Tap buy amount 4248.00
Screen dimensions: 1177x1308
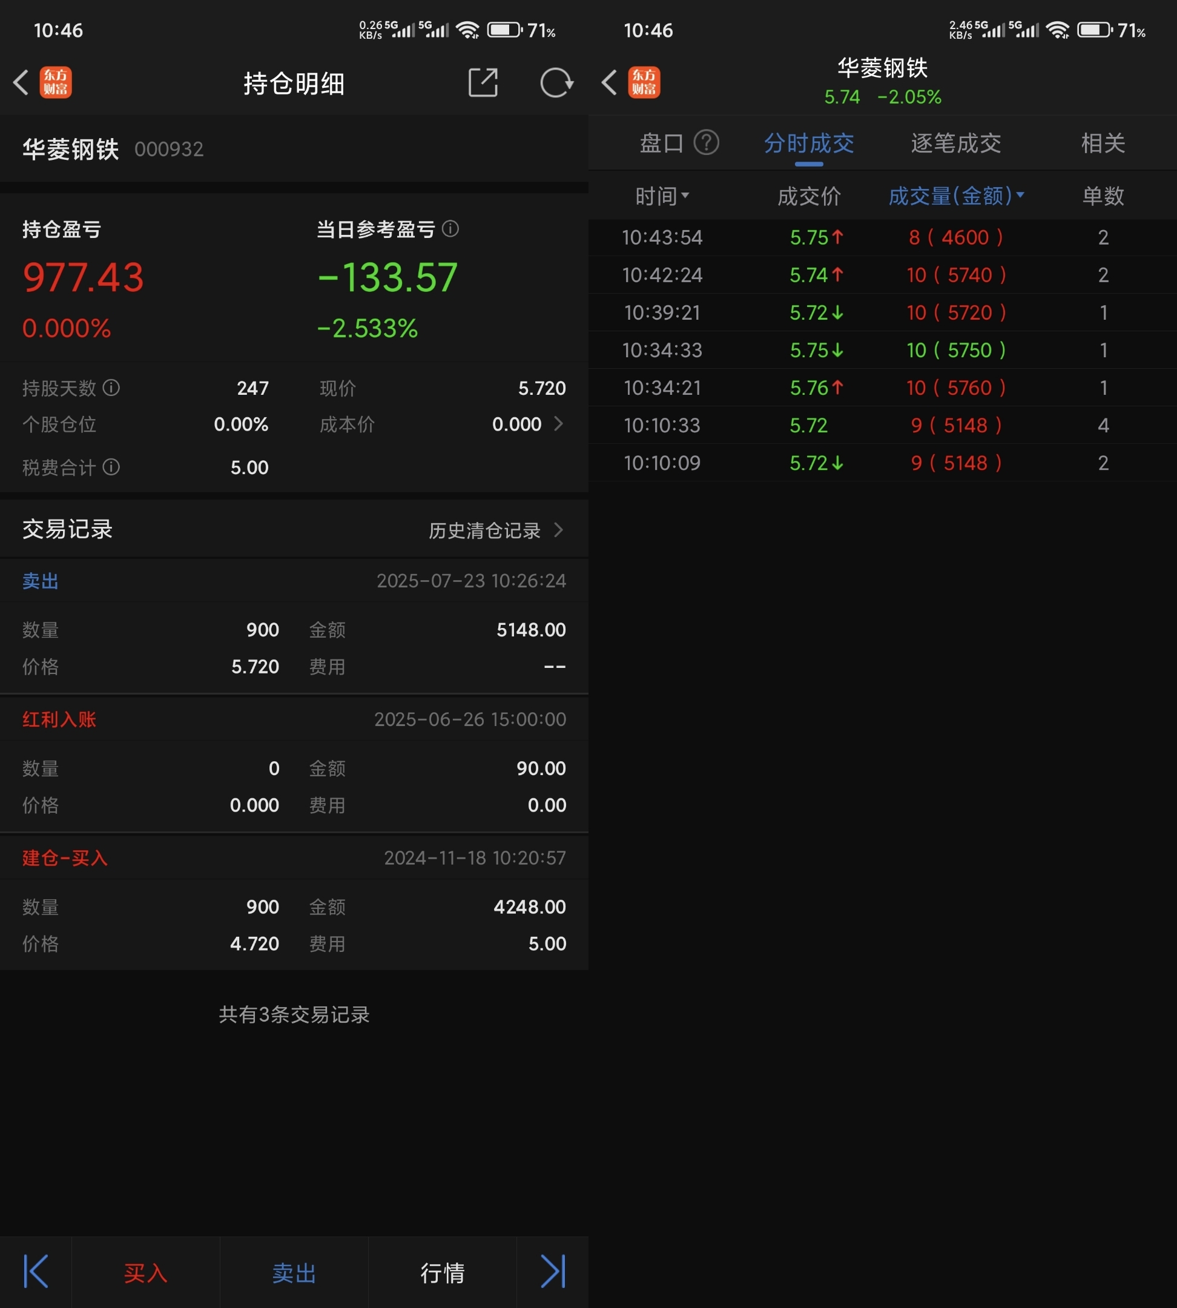(x=530, y=907)
